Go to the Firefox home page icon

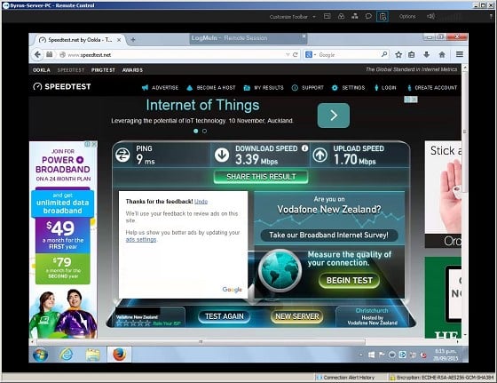click(442, 55)
